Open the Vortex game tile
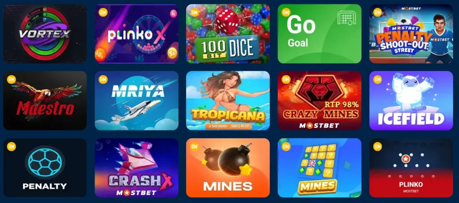The height and width of the screenshot is (203, 459). (45, 34)
